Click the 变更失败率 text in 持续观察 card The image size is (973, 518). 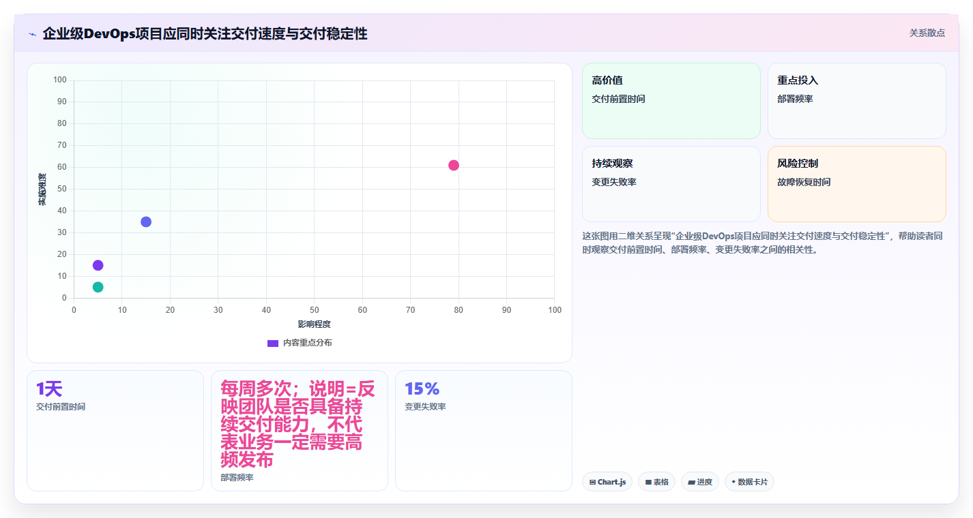[614, 182]
